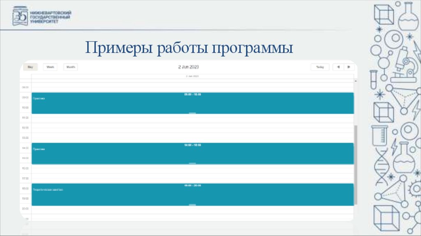
Task: Click the 17:00 time label
Action: coord(25,178)
